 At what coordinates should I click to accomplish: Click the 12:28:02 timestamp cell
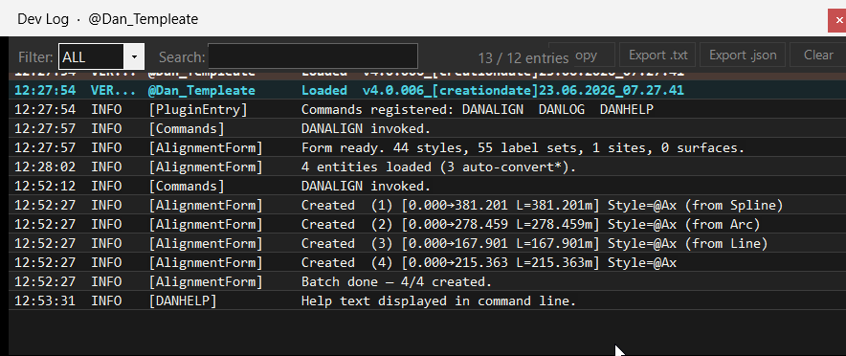point(45,167)
